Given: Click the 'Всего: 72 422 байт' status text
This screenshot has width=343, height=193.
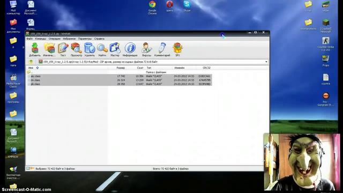Looking at the screenshot, I should pyautogui.click(x=170, y=169).
